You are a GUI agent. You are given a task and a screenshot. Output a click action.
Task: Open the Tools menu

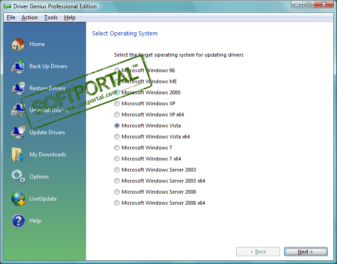coord(51,17)
